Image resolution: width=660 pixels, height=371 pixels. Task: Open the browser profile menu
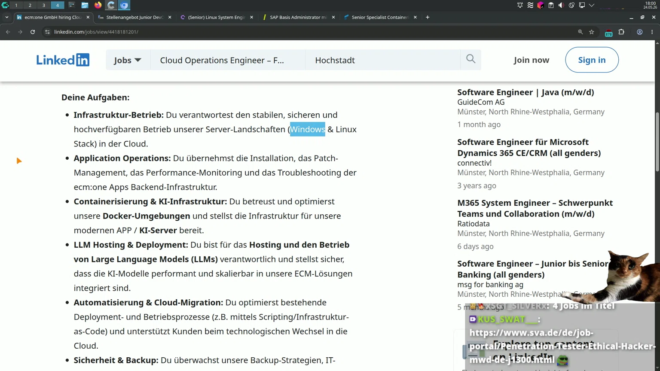point(640,32)
